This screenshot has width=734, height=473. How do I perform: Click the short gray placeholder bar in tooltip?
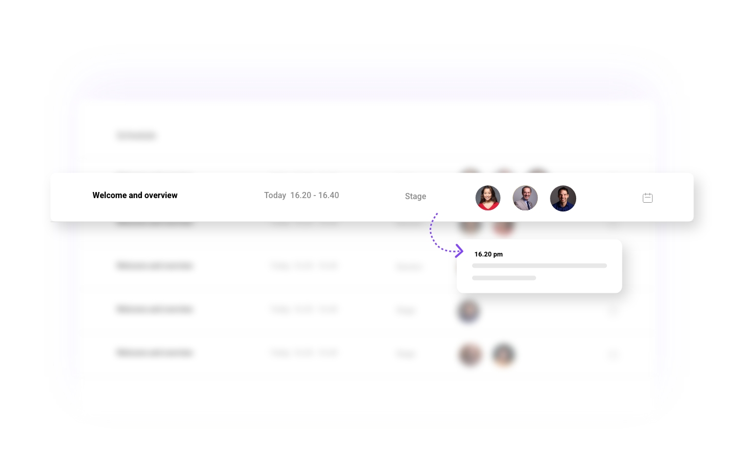click(504, 278)
